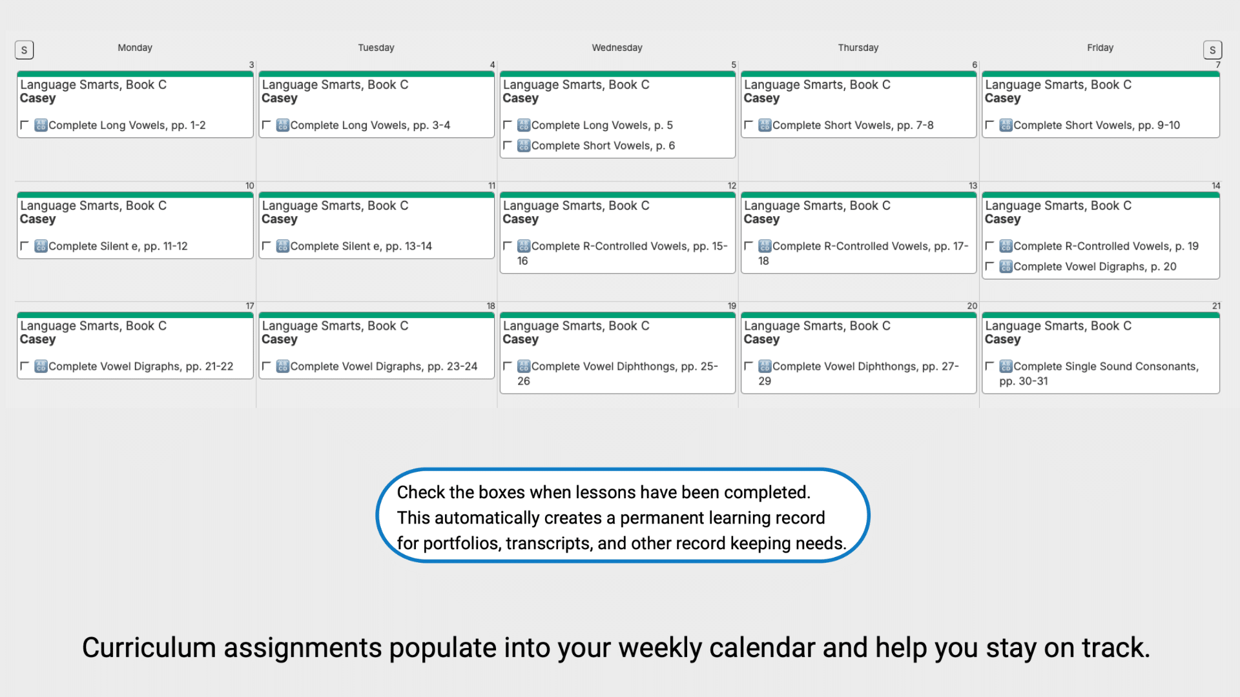The width and height of the screenshot is (1240, 697).
Task: Mark Complete Silent e, pp. 13-14 as done
Action: [x=267, y=246]
